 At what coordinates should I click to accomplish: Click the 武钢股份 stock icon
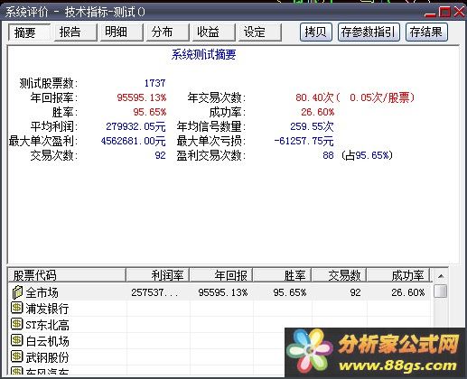tap(17, 356)
